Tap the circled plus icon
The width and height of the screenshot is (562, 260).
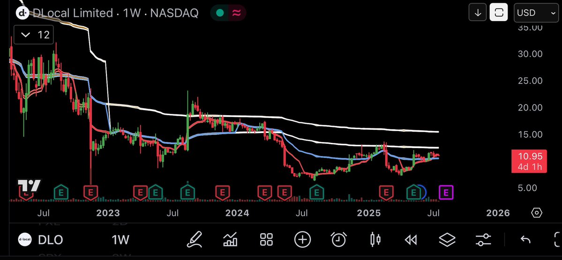click(x=302, y=239)
